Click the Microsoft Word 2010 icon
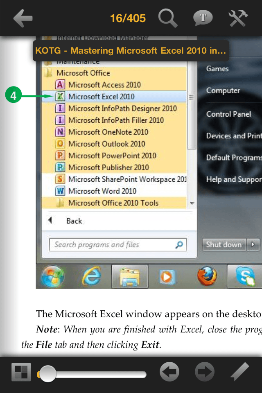Viewport: 262px width, 393px height. coord(60,191)
